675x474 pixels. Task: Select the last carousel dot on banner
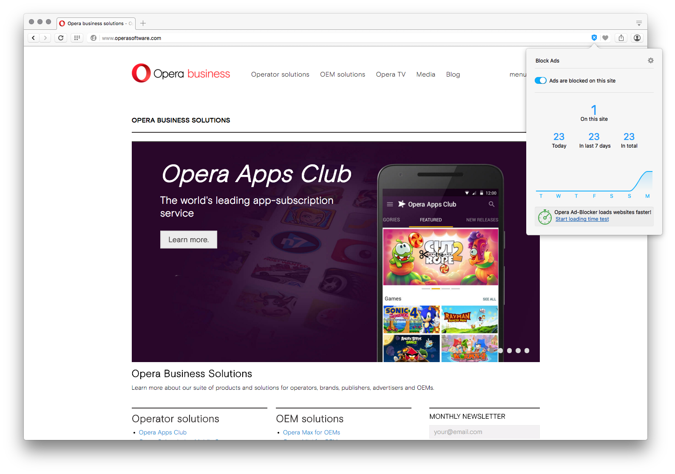(527, 351)
